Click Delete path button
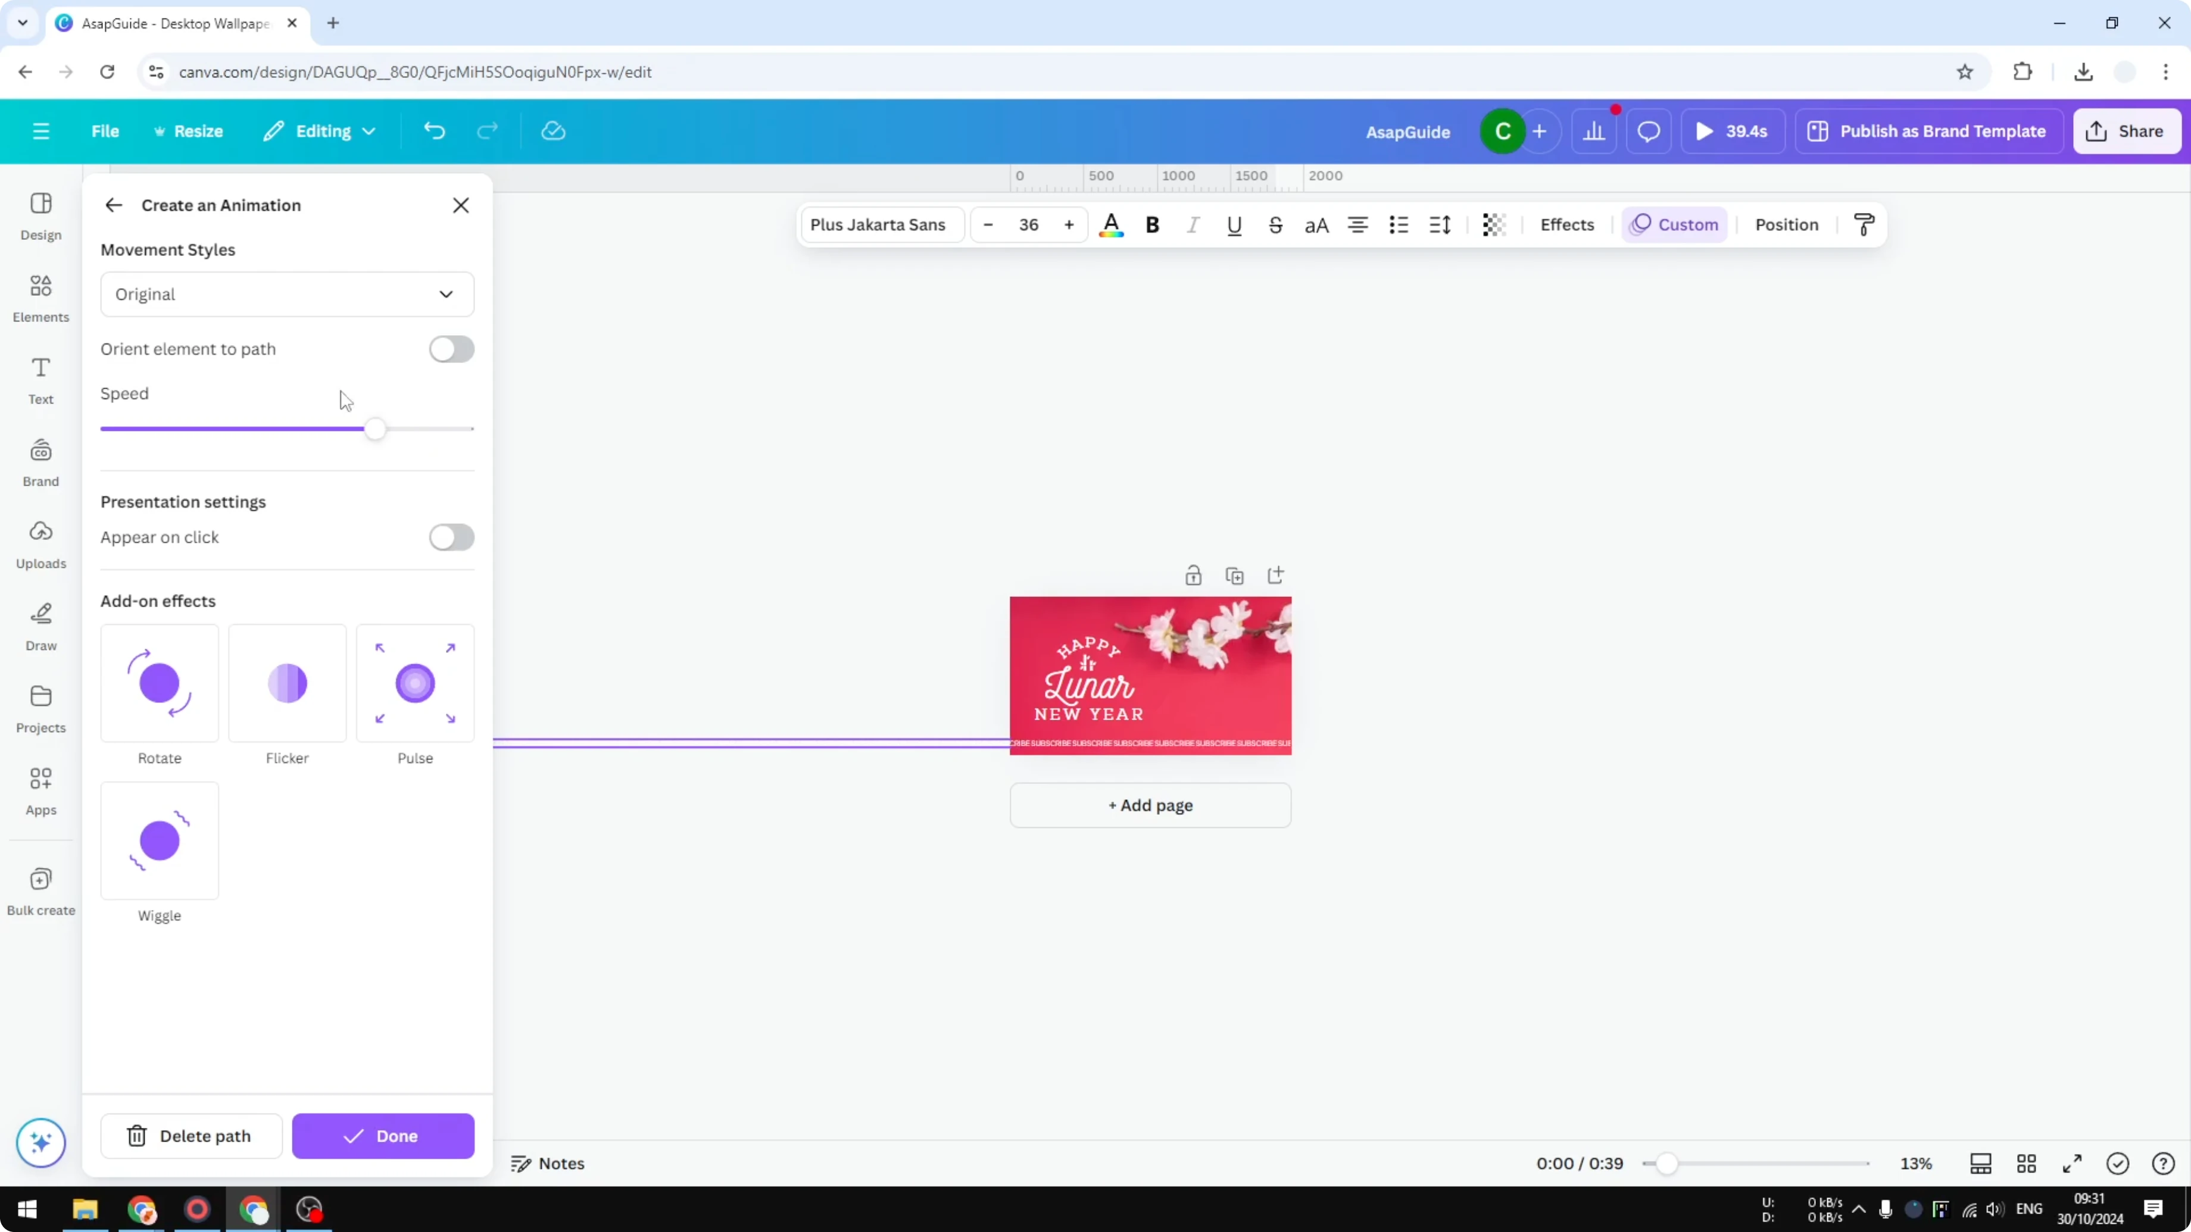The image size is (2191, 1232). click(191, 1136)
